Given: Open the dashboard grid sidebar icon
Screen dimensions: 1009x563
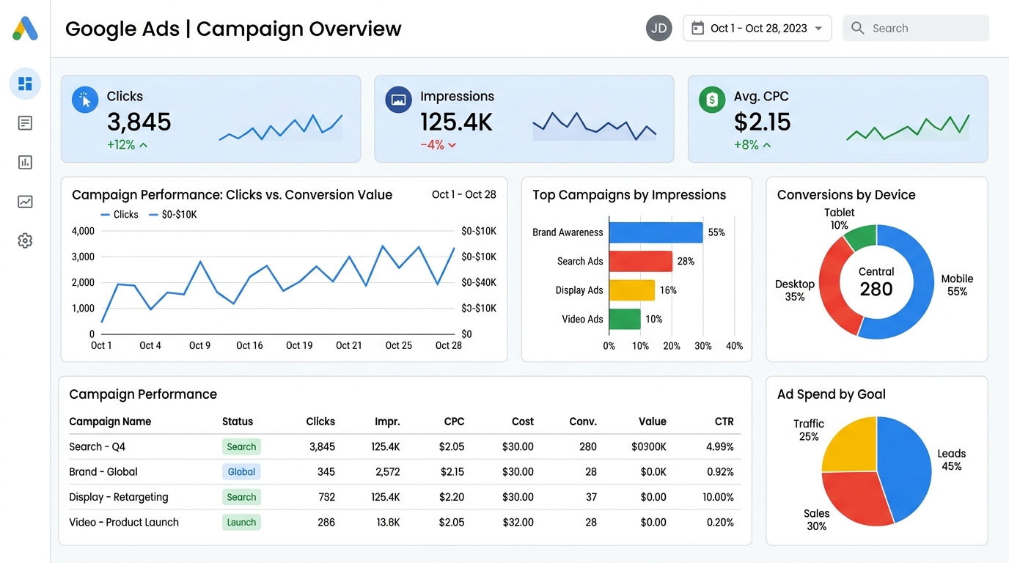Looking at the screenshot, I should (25, 84).
